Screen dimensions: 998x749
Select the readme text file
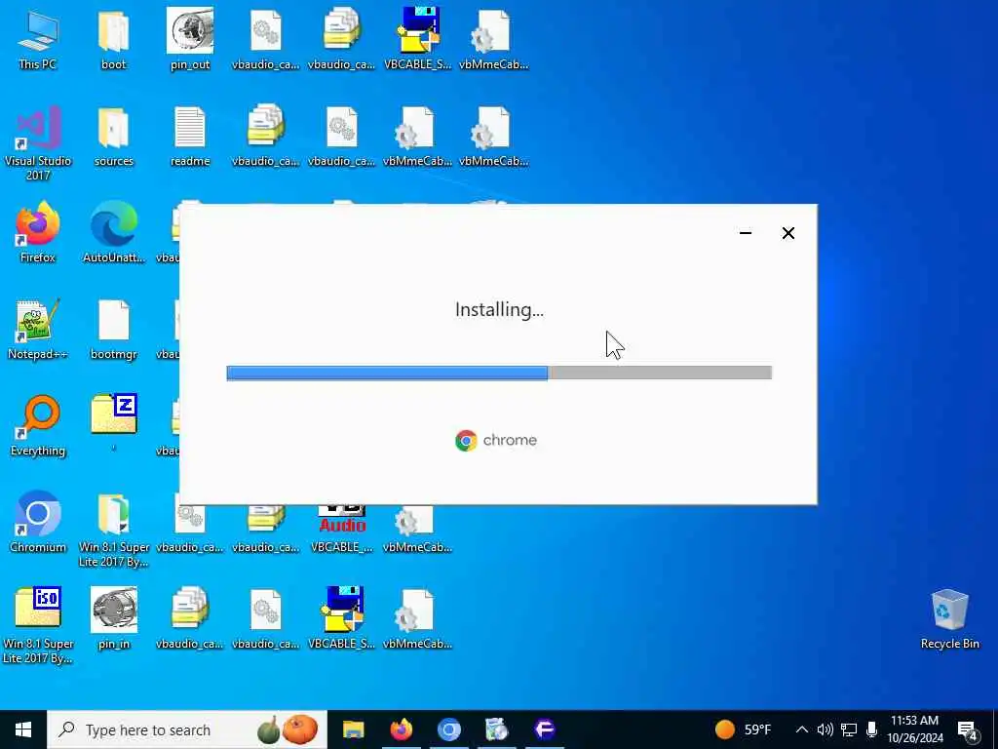coord(190,137)
